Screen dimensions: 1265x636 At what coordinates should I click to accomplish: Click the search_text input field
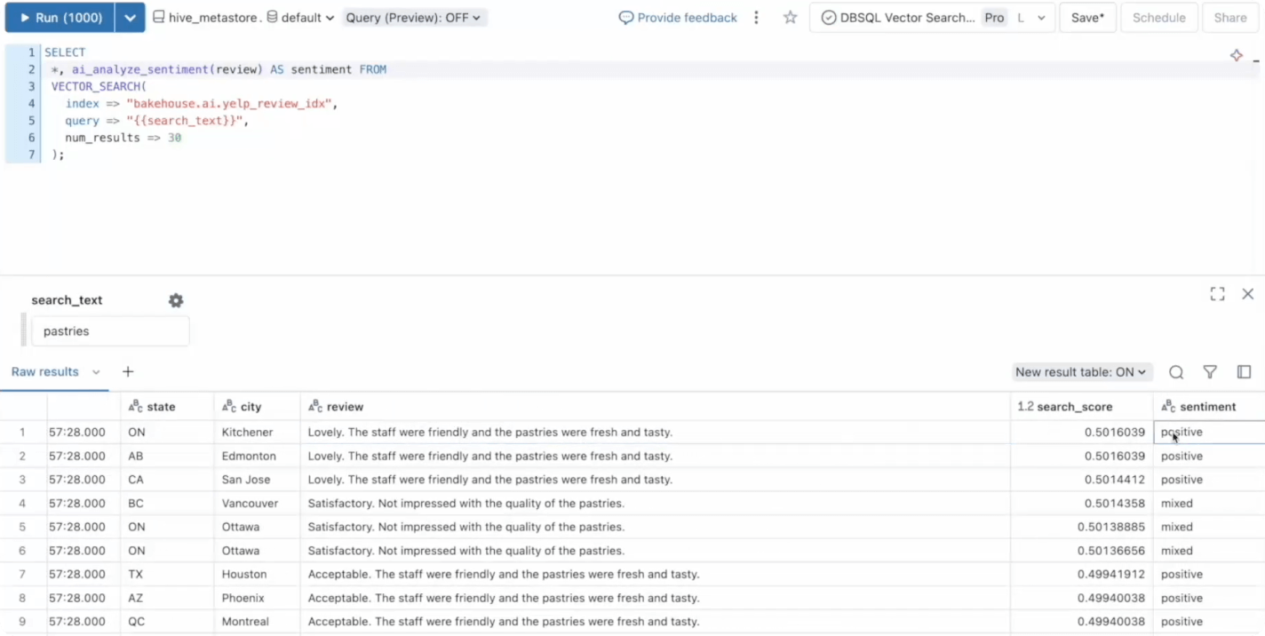(110, 331)
